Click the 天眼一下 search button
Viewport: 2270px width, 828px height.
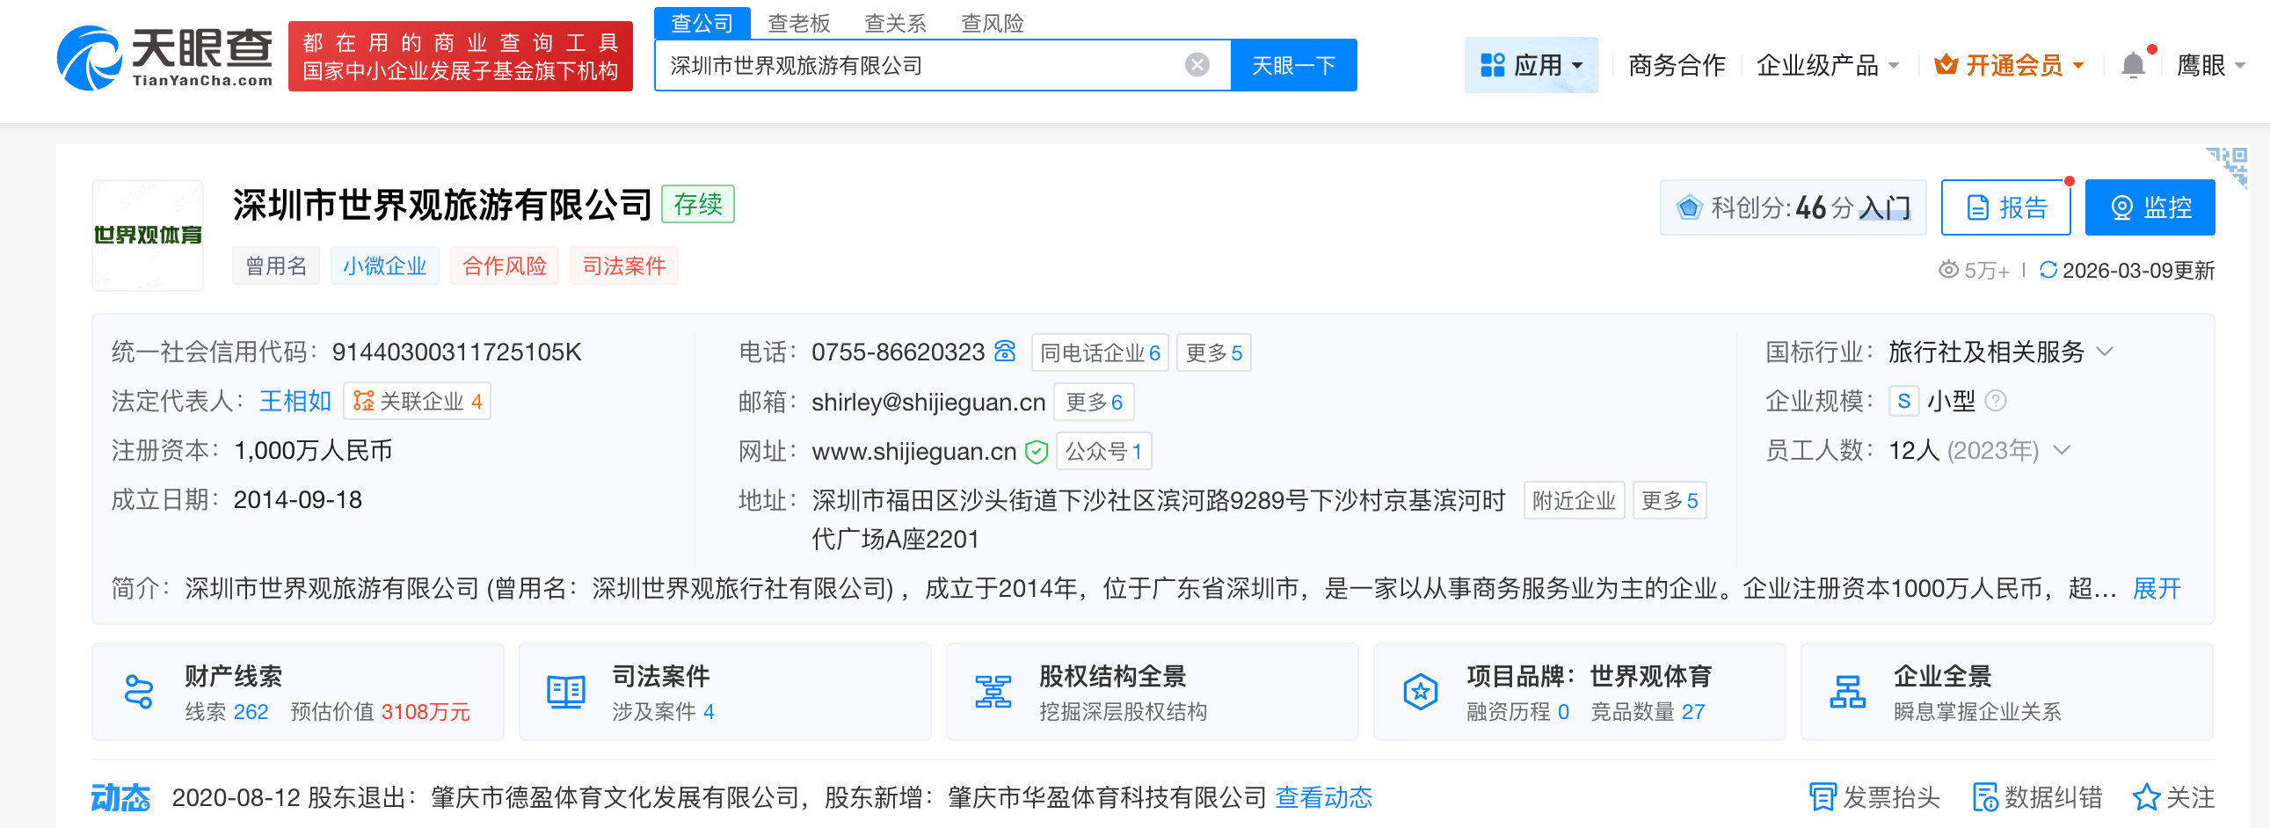[x=1292, y=65]
